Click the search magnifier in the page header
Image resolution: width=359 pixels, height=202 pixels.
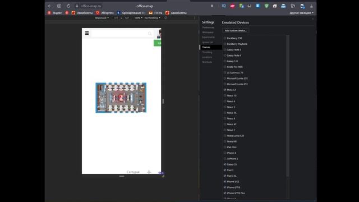[150, 34]
